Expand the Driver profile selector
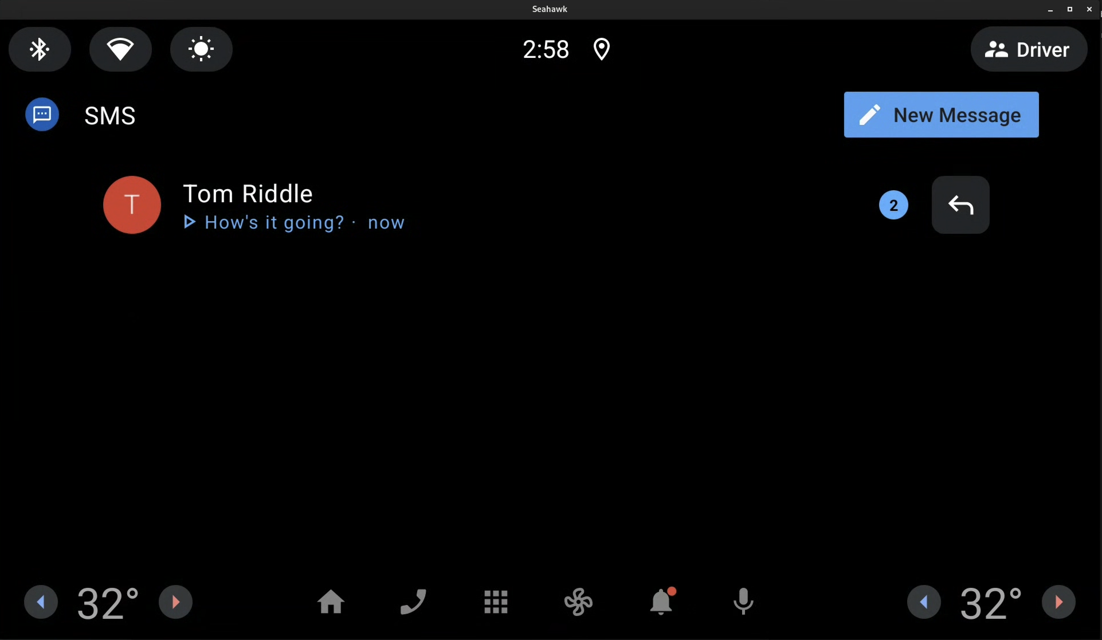Screen dimensions: 1102x640 1029,49
